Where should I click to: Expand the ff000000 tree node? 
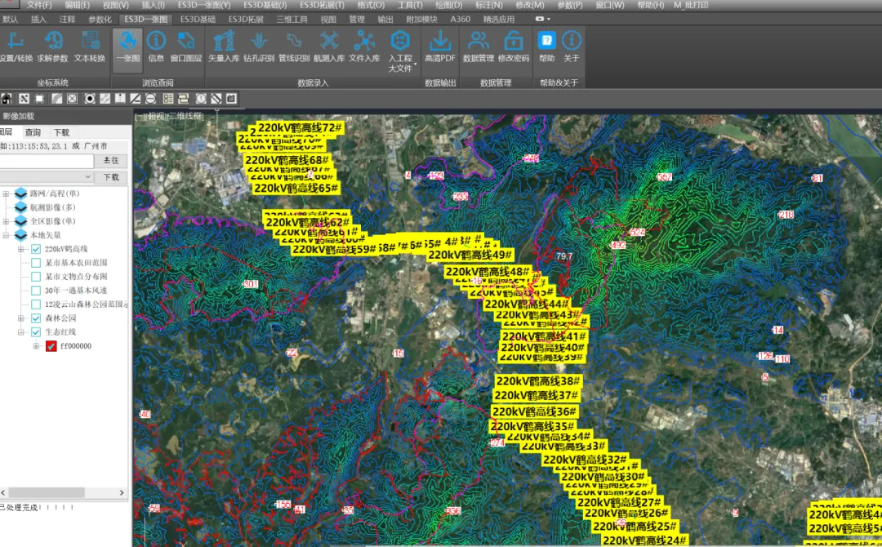pos(37,346)
